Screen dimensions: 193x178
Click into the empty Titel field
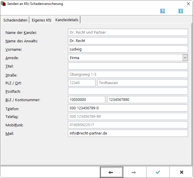(x=128, y=66)
